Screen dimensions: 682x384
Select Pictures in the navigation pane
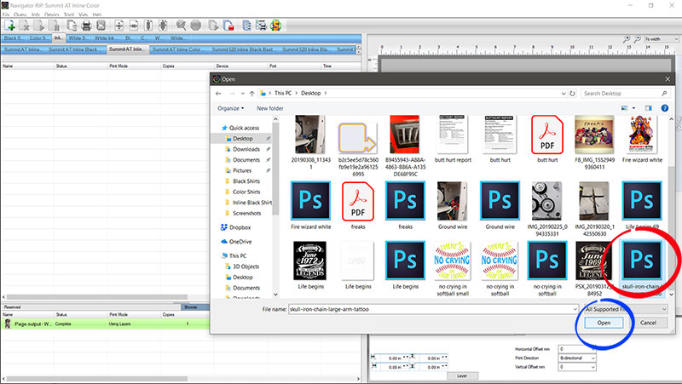pyautogui.click(x=242, y=170)
